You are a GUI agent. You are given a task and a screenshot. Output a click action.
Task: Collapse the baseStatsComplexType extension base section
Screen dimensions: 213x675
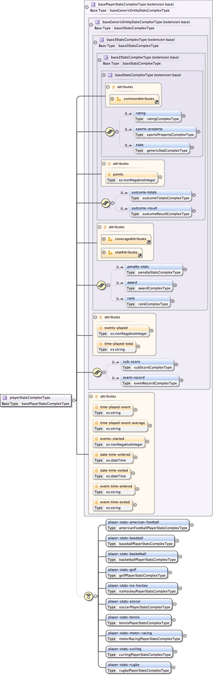104,75
